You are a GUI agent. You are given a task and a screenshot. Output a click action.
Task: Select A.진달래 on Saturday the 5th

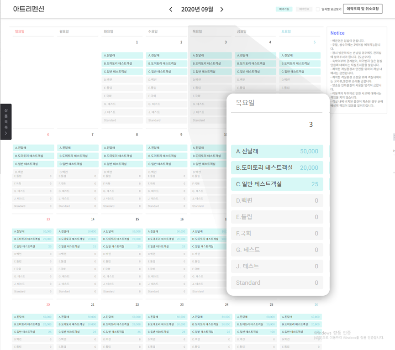click(x=300, y=55)
